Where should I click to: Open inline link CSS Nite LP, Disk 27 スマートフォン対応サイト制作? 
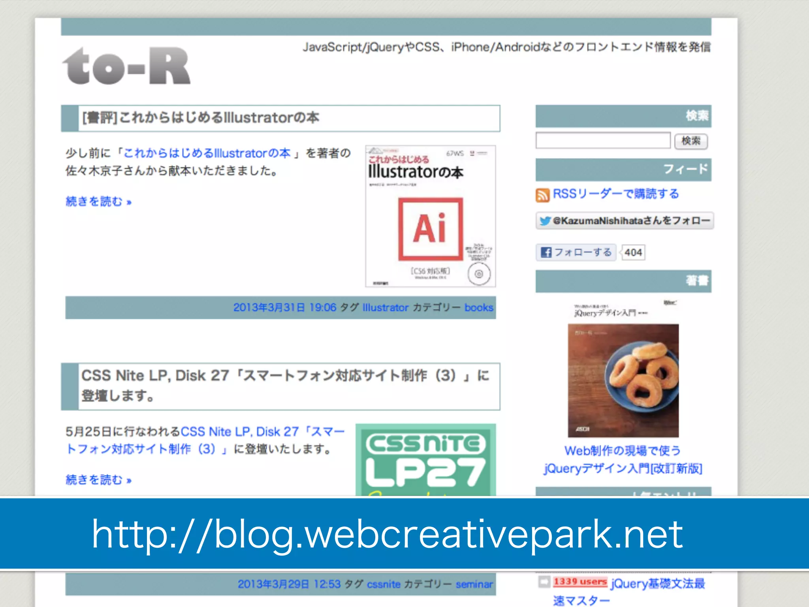click(205, 440)
